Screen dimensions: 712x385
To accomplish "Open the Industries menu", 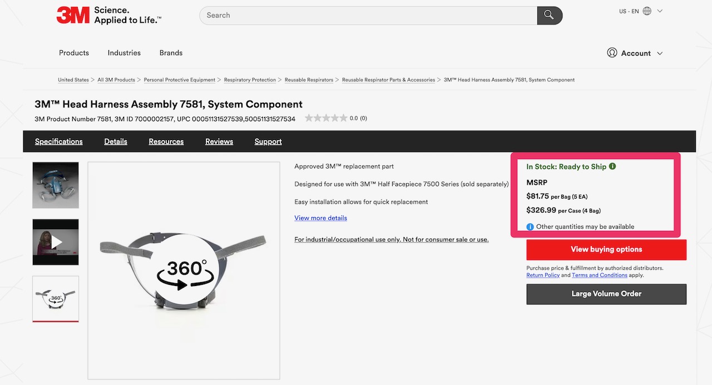I will pos(124,53).
